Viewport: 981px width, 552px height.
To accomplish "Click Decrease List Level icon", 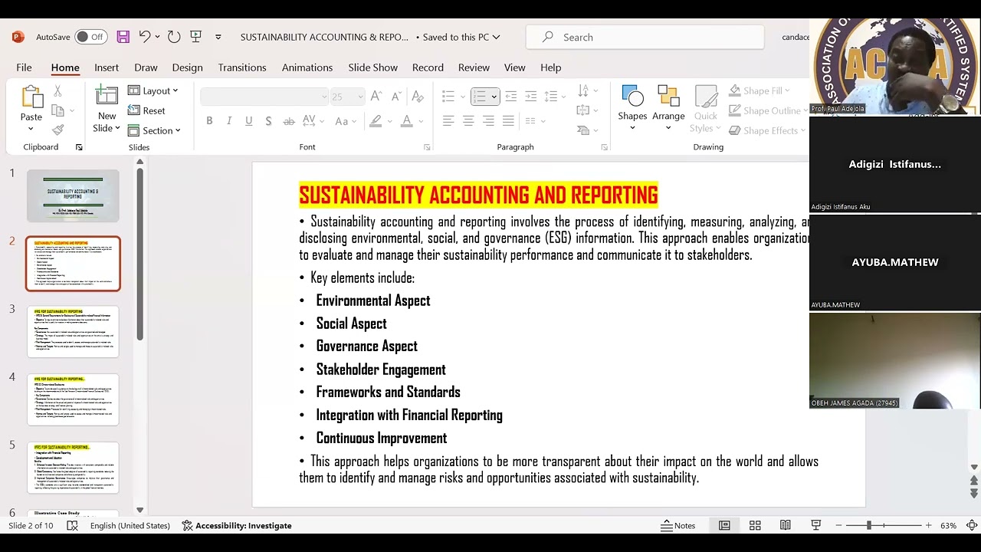I will tap(510, 97).
